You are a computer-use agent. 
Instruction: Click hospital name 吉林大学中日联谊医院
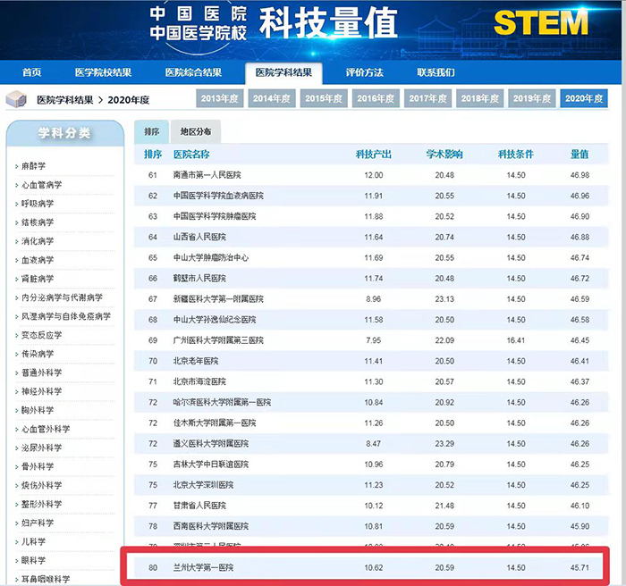pyautogui.click(x=211, y=465)
